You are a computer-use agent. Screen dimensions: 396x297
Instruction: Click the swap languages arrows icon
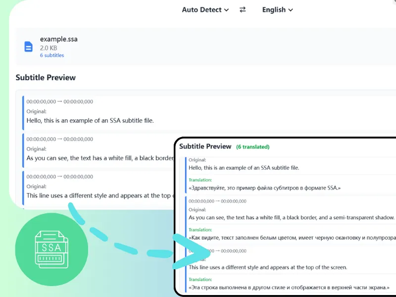tap(243, 9)
